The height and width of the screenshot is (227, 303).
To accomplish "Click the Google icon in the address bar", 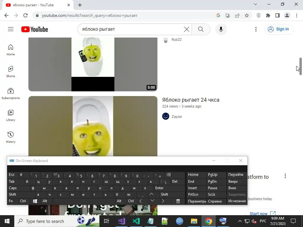I will pos(218,15).
